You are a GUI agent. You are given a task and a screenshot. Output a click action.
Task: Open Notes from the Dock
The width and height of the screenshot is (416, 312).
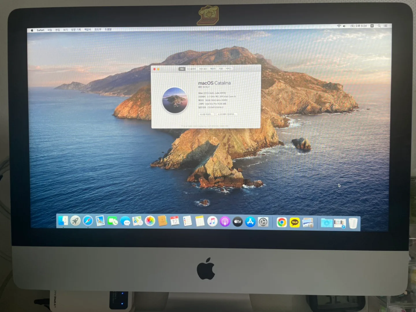200,222
